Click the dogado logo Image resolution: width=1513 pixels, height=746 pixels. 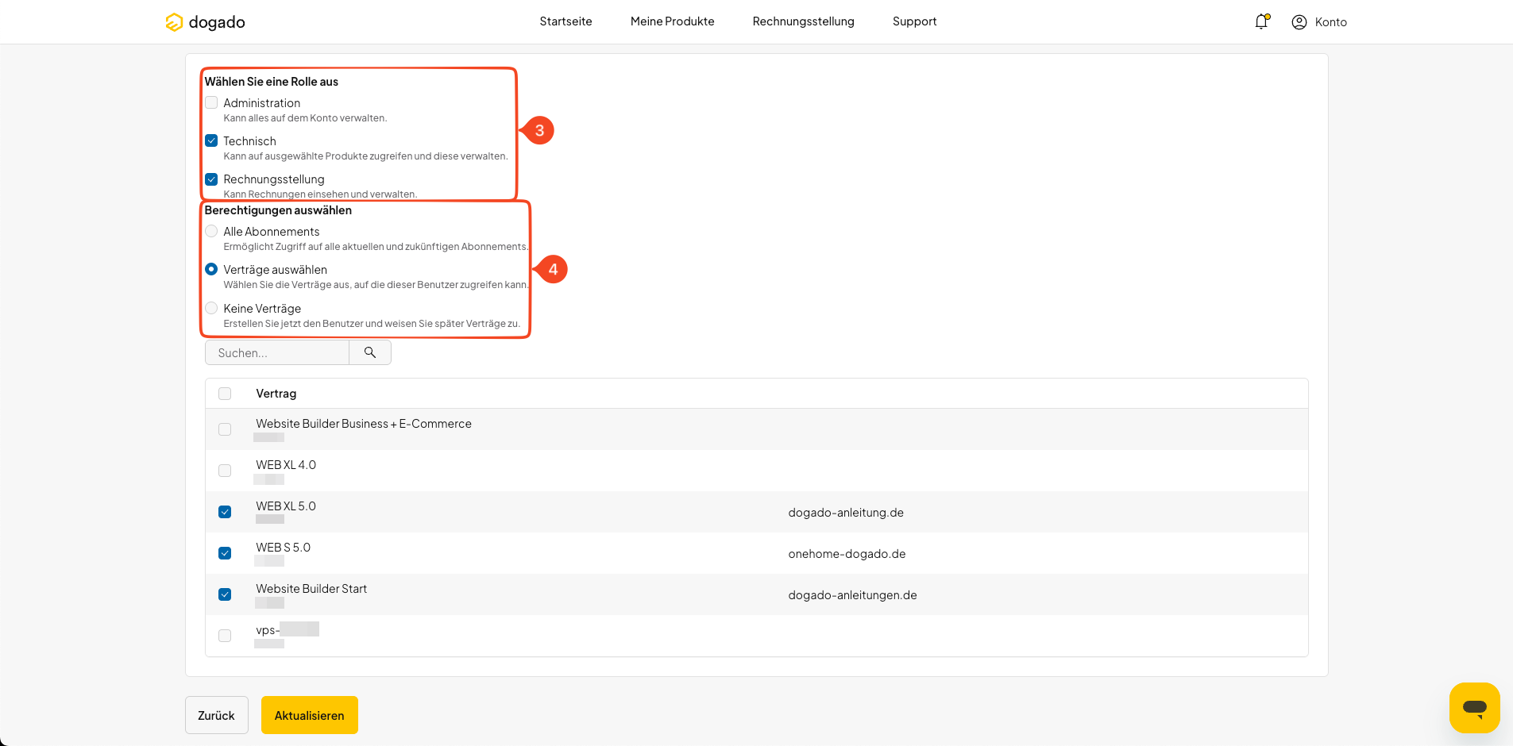tap(205, 22)
